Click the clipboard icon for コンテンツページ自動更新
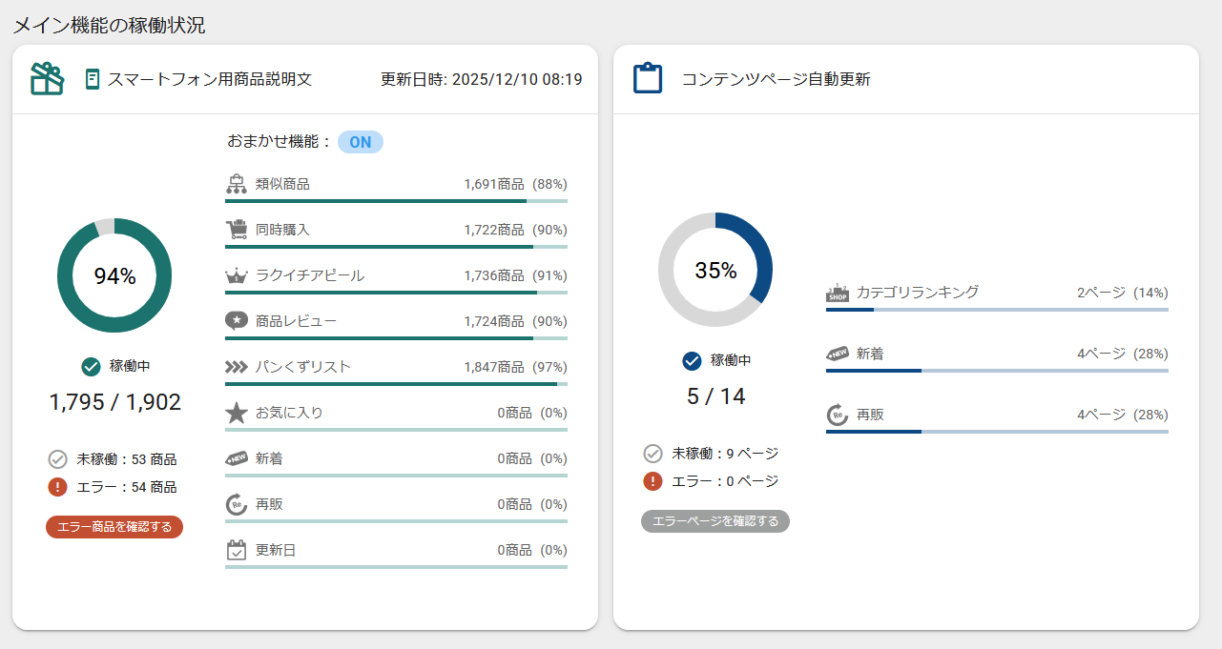Viewport: 1222px width, 649px height. [648, 78]
